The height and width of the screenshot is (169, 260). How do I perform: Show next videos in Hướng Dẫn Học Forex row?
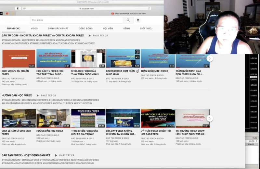coord(210,118)
